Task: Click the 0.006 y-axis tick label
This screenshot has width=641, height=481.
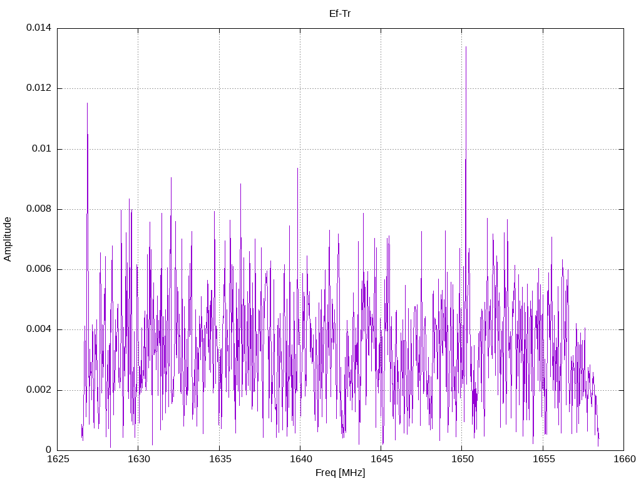Action: [x=39, y=269]
